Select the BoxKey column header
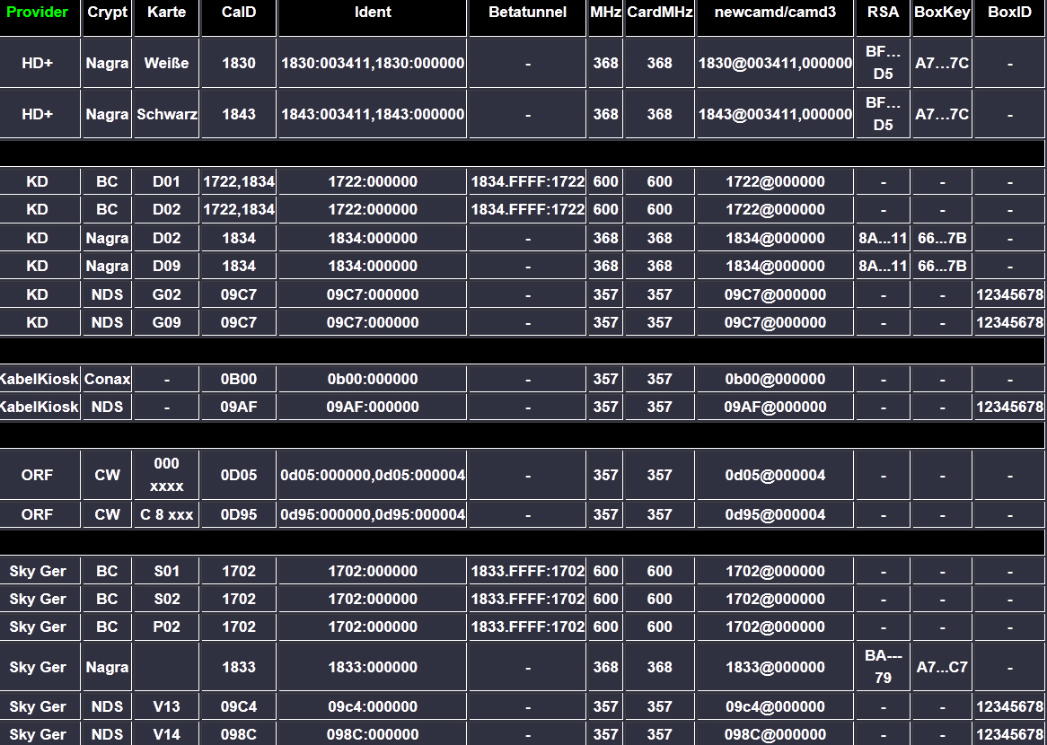The width and height of the screenshot is (1047, 745). pos(942,13)
